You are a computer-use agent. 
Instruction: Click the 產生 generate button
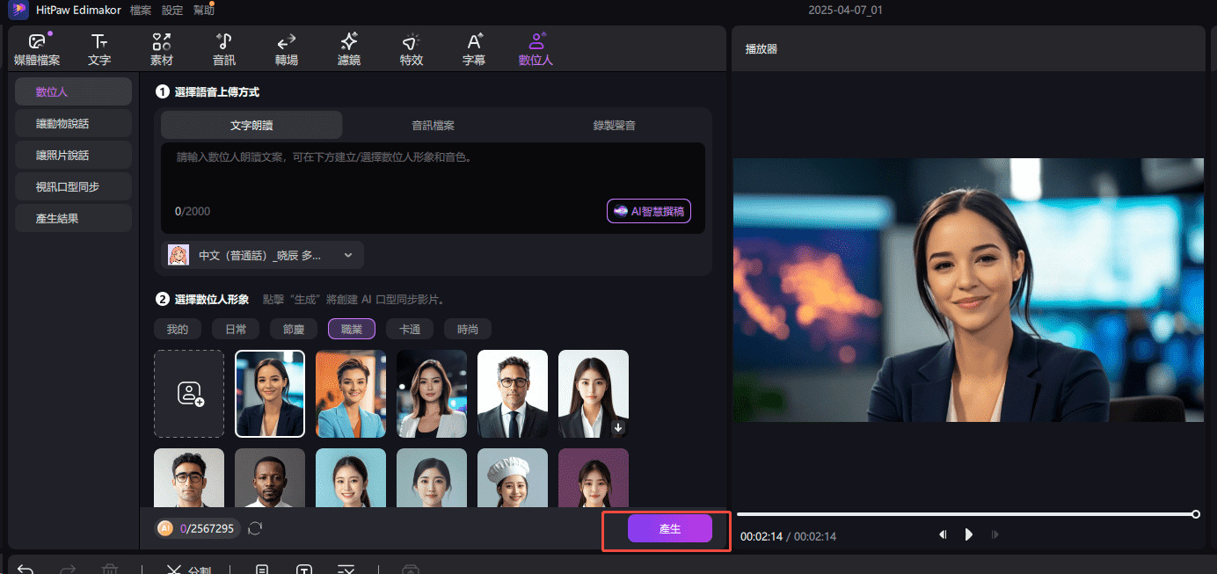pyautogui.click(x=669, y=528)
